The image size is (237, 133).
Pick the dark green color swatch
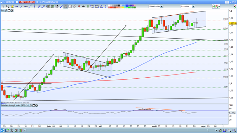(135, 7)
